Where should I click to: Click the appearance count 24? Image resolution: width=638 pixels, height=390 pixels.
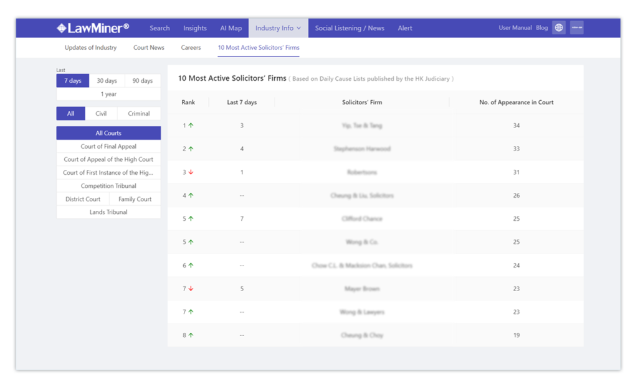[x=517, y=265]
